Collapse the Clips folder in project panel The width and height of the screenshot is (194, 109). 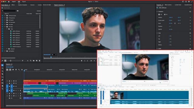[7, 29]
